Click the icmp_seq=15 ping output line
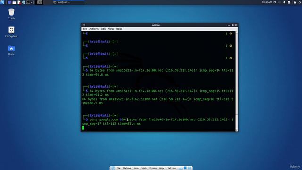Image resolution: width=302 pixels, height=170 pixels. [158, 93]
